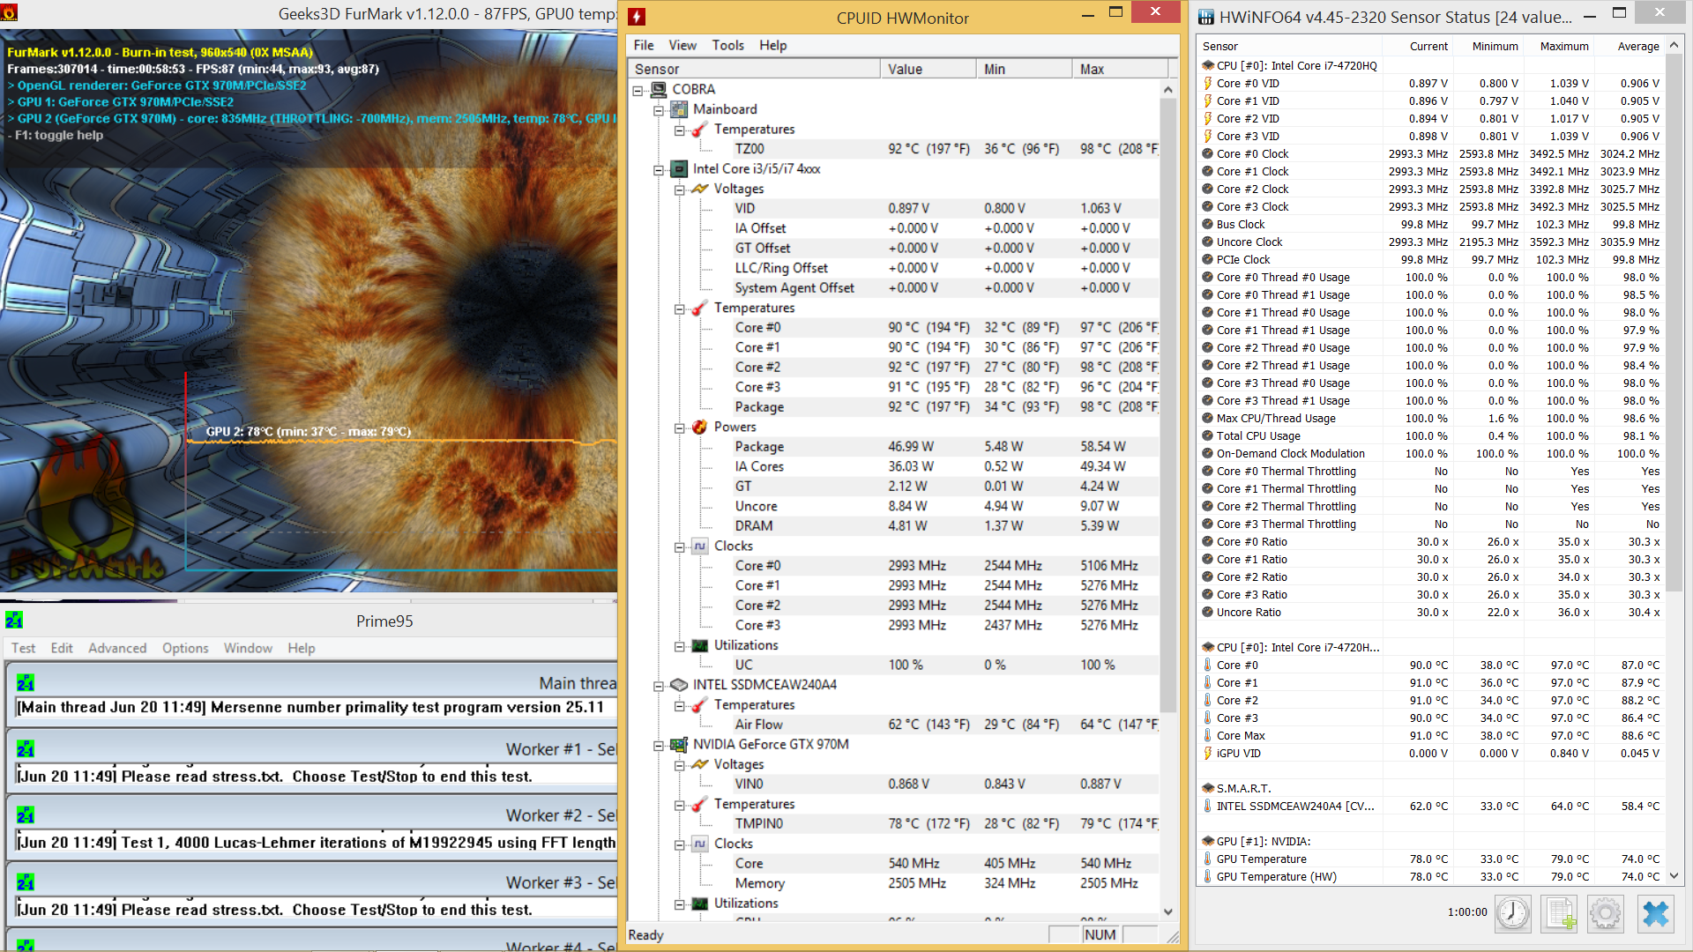Image resolution: width=1693 pixels, height=952 pixels.
Task: Click HWiNFO scrollbar down arrow
Action: 1674,876
